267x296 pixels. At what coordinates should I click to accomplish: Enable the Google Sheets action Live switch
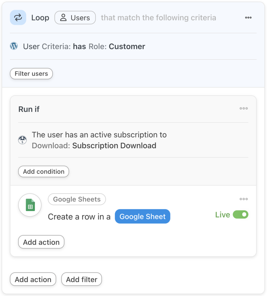[x=241, y=214]
